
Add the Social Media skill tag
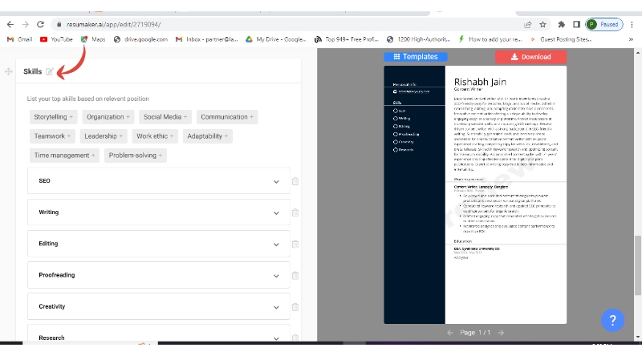(166, 117)
